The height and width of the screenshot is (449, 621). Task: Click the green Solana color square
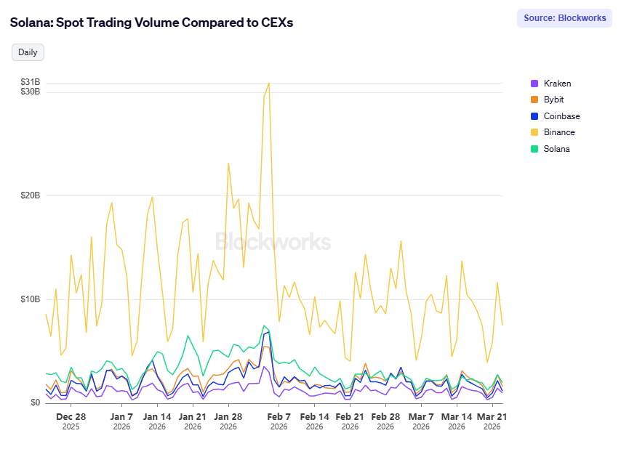[x=535, y=148]
